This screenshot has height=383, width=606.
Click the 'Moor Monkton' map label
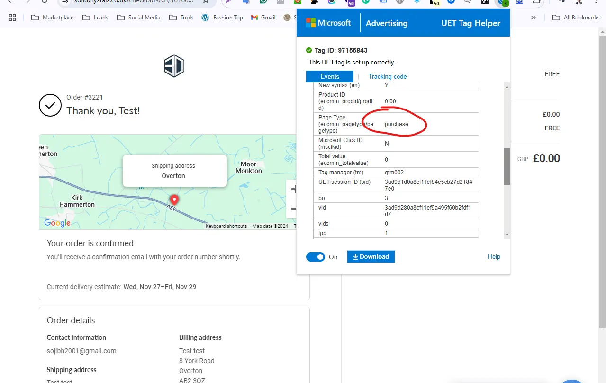249,167
